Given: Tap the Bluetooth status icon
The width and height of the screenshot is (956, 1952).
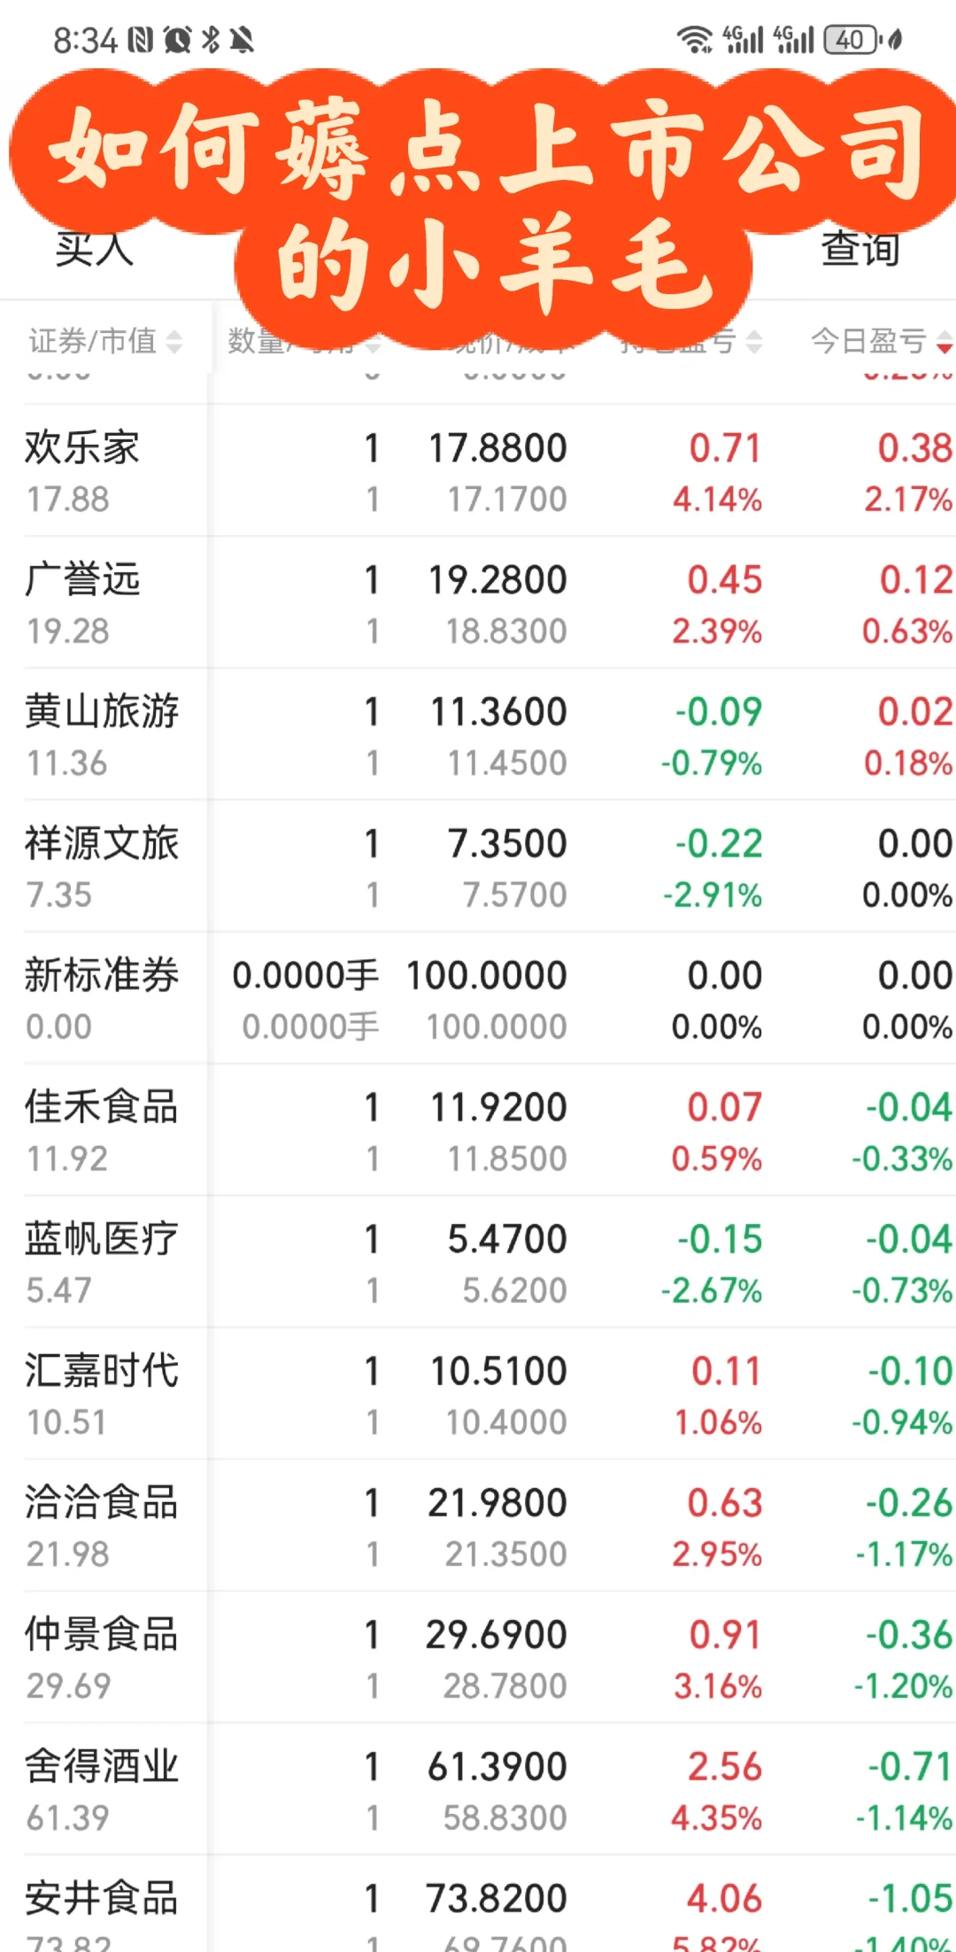Looking at the screenshot, I should click(x=211, y=40).
